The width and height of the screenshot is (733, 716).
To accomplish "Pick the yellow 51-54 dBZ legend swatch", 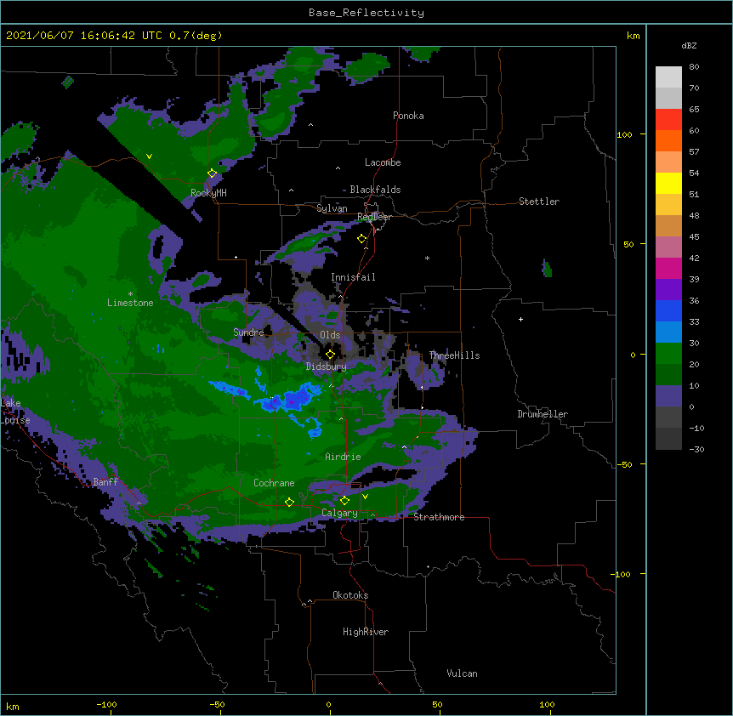I will coord(668,183).
